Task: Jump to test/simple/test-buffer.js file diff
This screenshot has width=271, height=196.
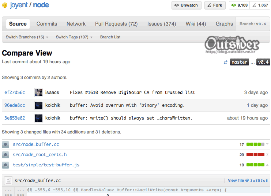Action: (x=46, y=165)
